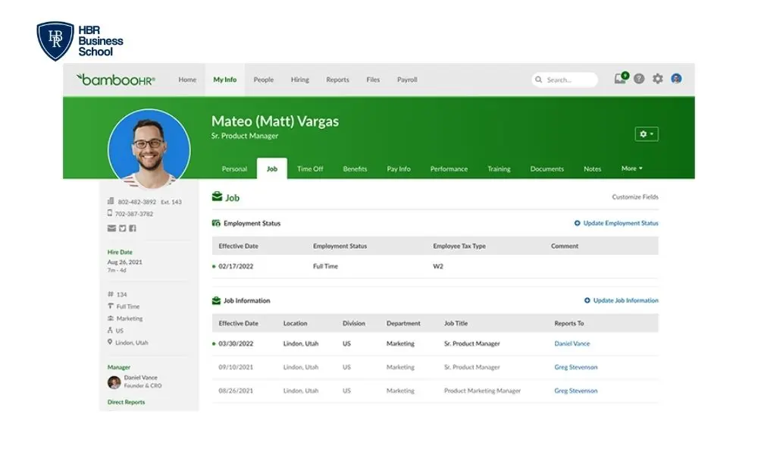
Task: Click the division icon next to US
Action: click(110, 331)
